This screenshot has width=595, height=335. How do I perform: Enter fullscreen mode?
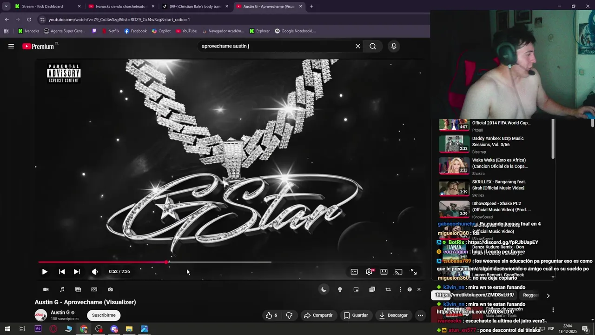(x=414, y=272)
